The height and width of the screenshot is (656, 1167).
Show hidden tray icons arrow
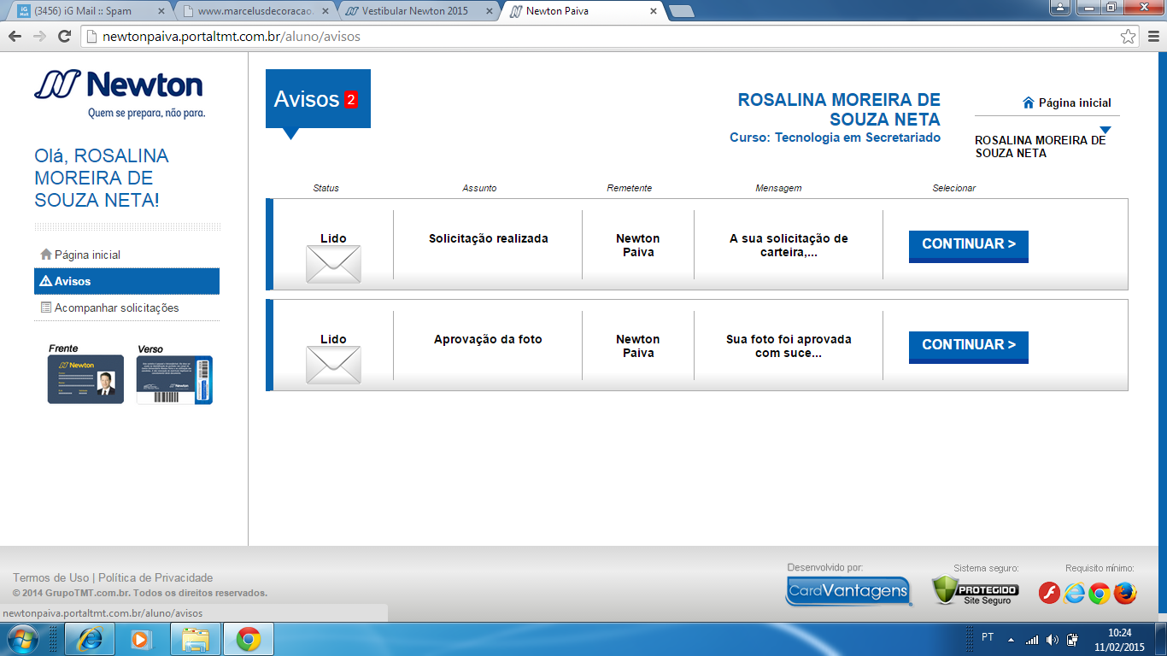[x=1011, y=639]
